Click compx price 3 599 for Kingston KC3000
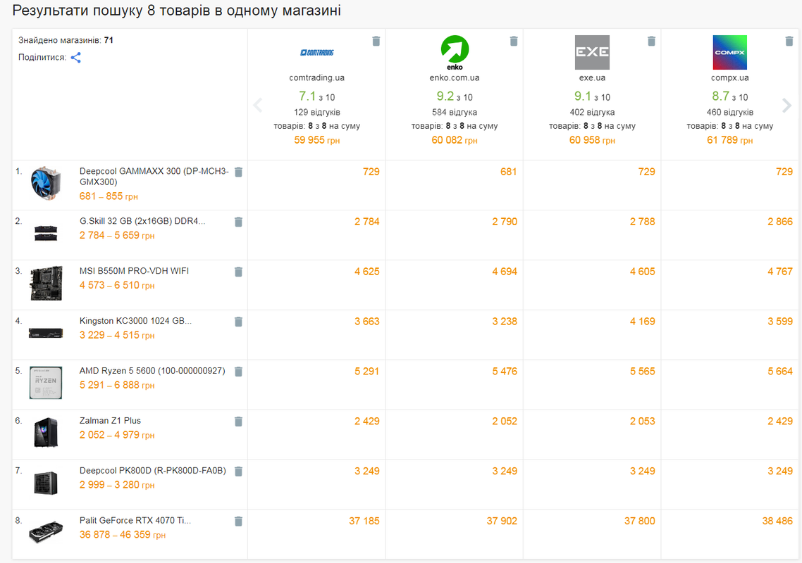The height and width of the screenshot is (563, 802). click(780, 322)
